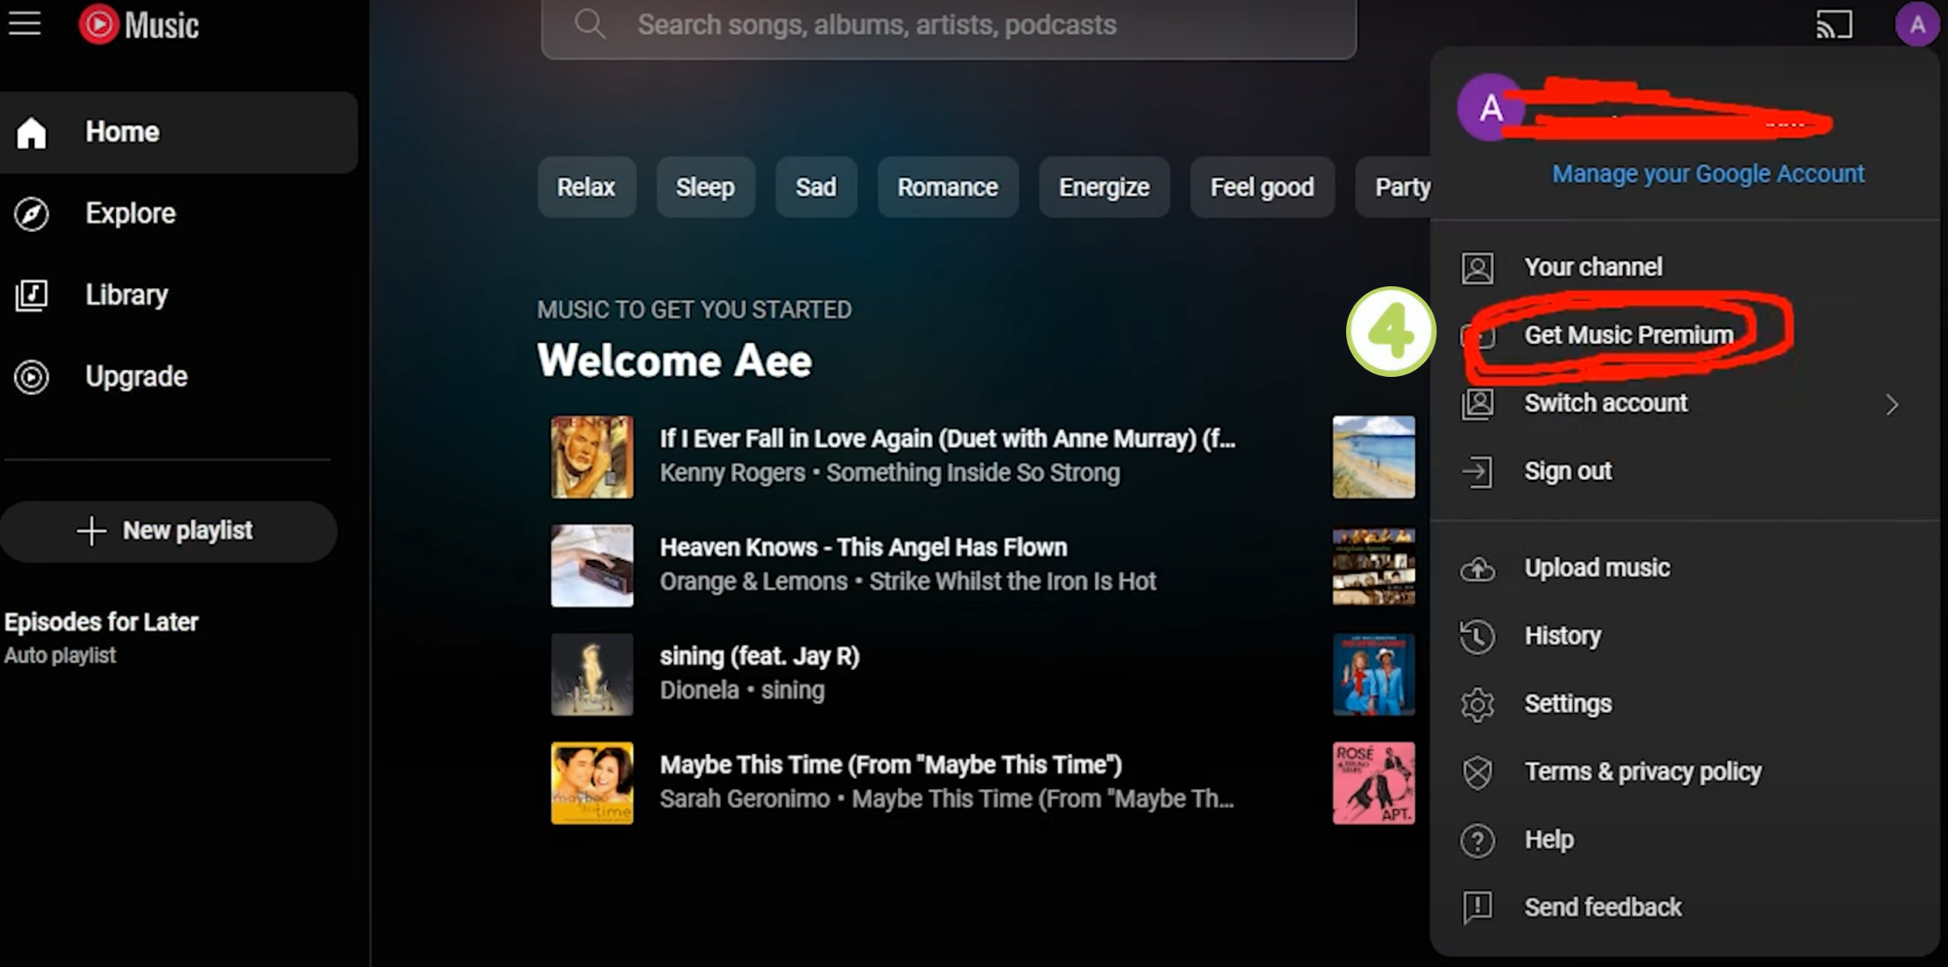Play the sining (feat. Jay R) thumbnail
The image size is (1948, 967).
click(x=592, y=675)
